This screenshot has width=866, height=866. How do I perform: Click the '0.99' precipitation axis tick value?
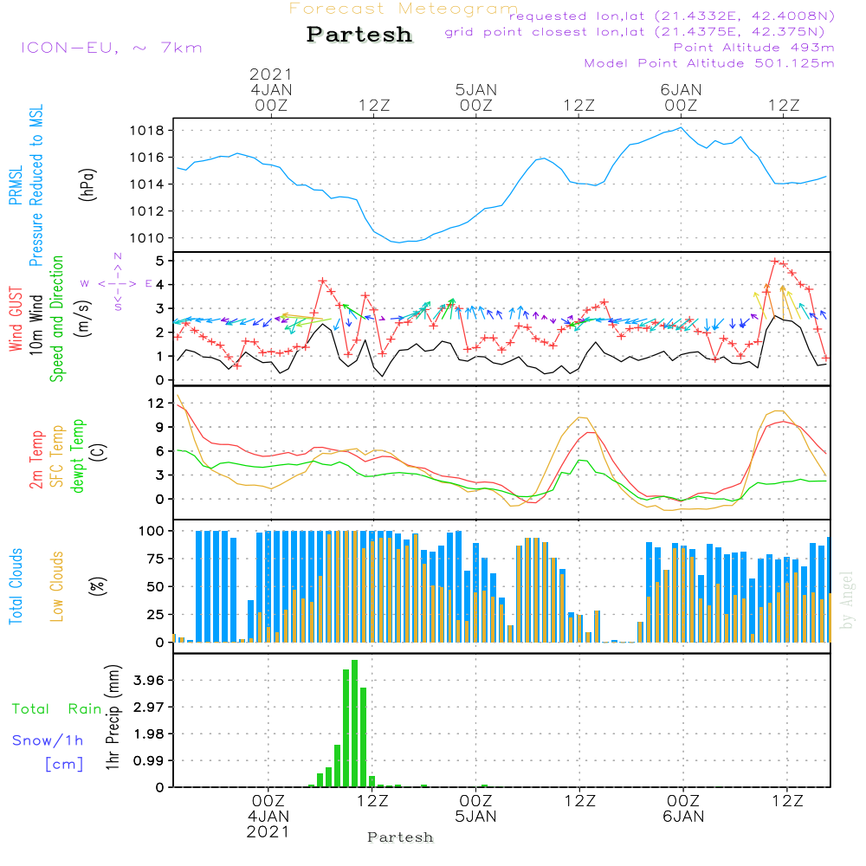[149, 760]
